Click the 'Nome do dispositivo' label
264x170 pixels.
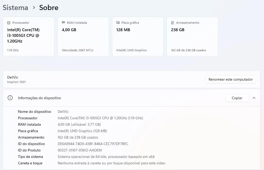(35, 112)
